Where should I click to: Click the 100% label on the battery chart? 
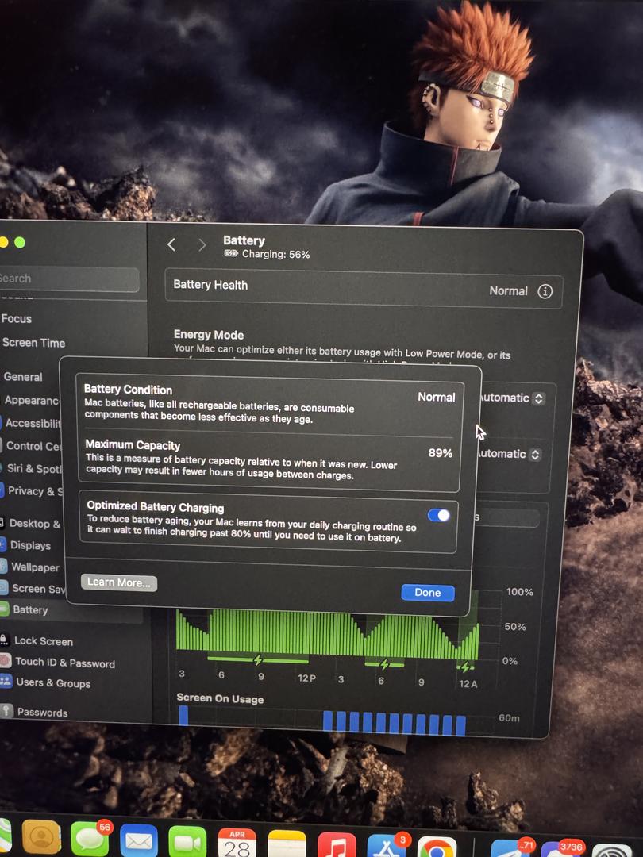point(519,592)
